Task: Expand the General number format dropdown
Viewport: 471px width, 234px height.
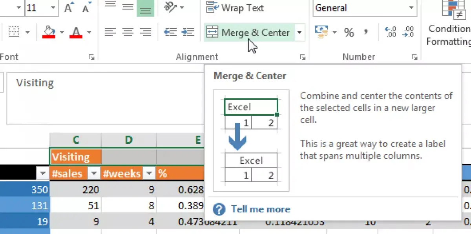Action: [x=411, y=8]
